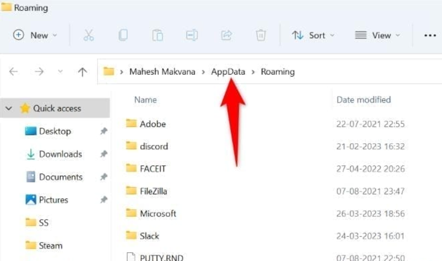Viewport: 442px width, 261px height.
Task: Click Roaming breadcrumb in address bar
Action: pyautogui.click(x=278, y=72)
